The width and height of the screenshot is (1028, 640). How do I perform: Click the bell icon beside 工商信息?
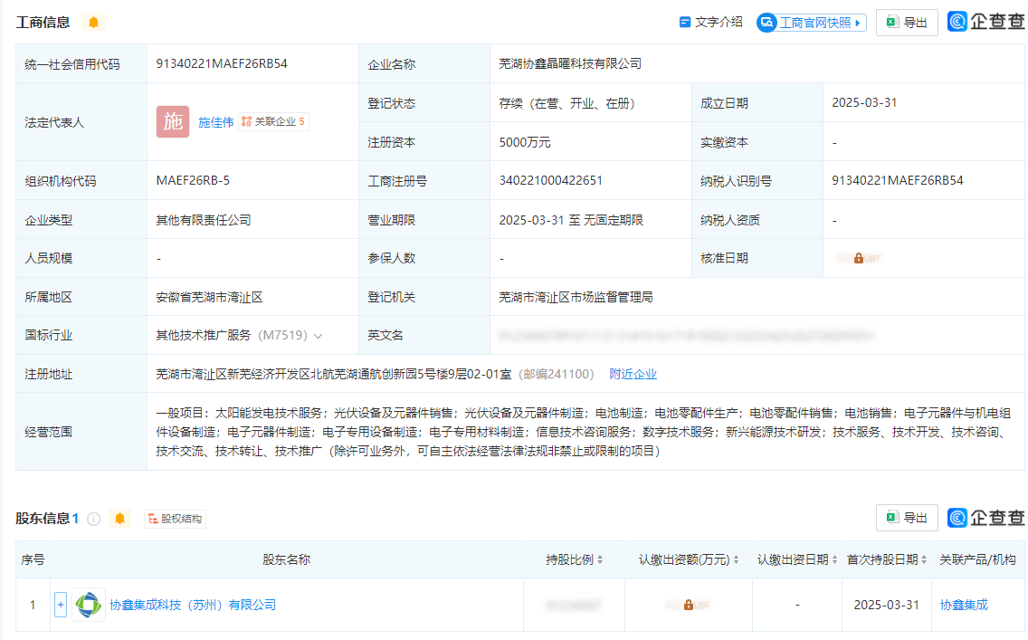pyautogui.click(x=93, y=23)
